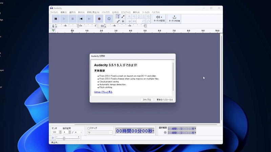Toggle the Loop playback button
This screenshot has width=271, height=152.
[x=109, y=19]
